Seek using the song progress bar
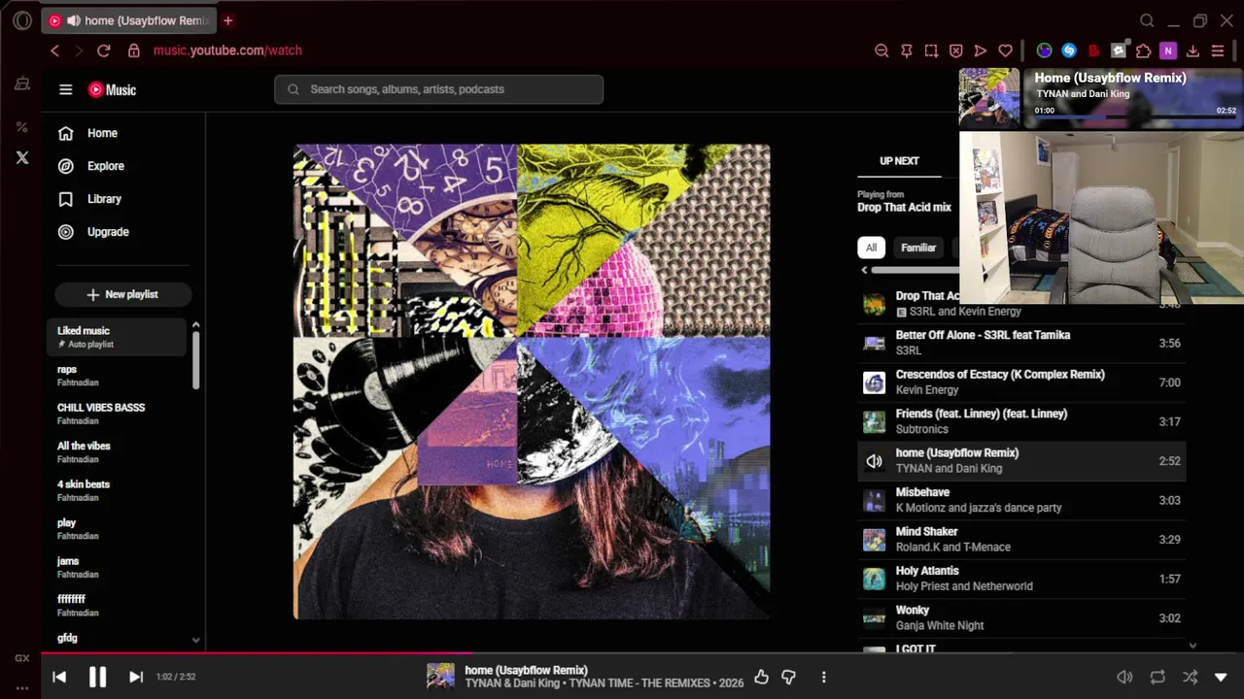Viewport: 1244px width, 699px height. point(642,653)
